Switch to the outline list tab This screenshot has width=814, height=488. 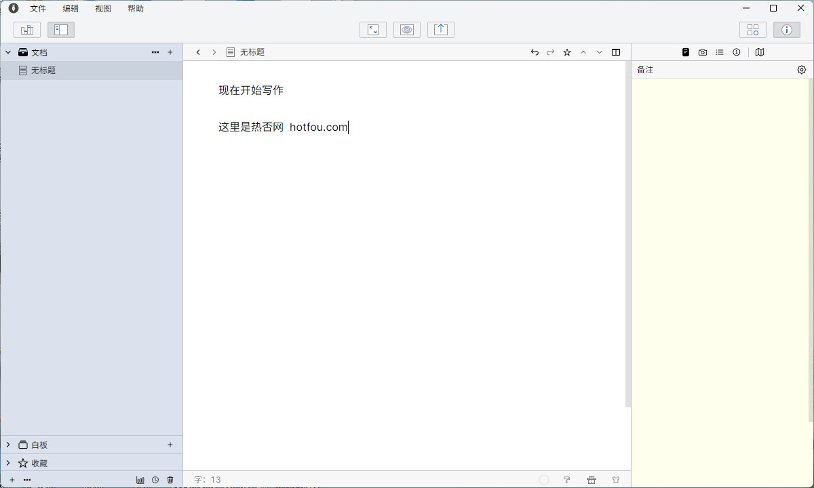pyautogui.click(x=720, y=52)
